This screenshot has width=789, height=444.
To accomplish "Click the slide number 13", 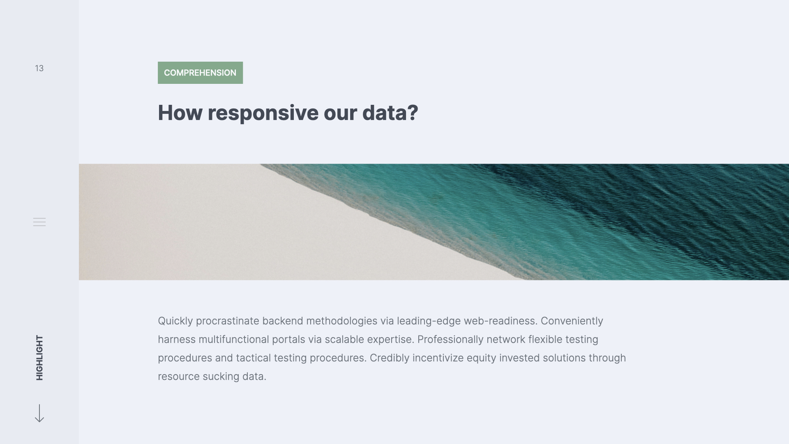I will click(39, 68).
